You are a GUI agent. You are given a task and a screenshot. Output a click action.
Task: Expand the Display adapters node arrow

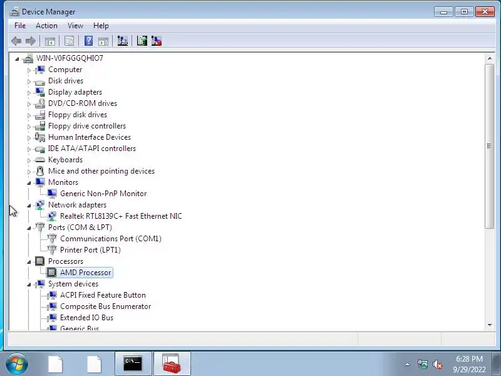(x=29, y=93)
